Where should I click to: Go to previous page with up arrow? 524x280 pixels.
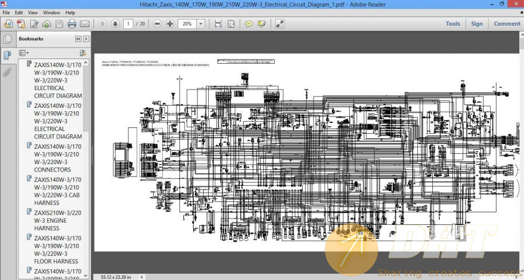103,24
